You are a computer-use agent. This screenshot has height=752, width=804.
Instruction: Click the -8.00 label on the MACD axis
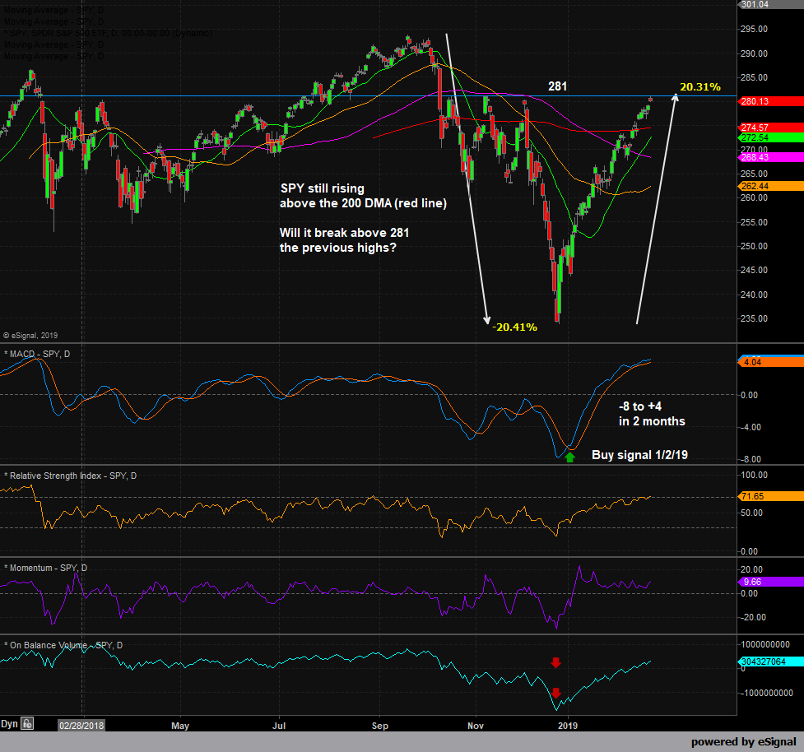(x=751, y=459)
